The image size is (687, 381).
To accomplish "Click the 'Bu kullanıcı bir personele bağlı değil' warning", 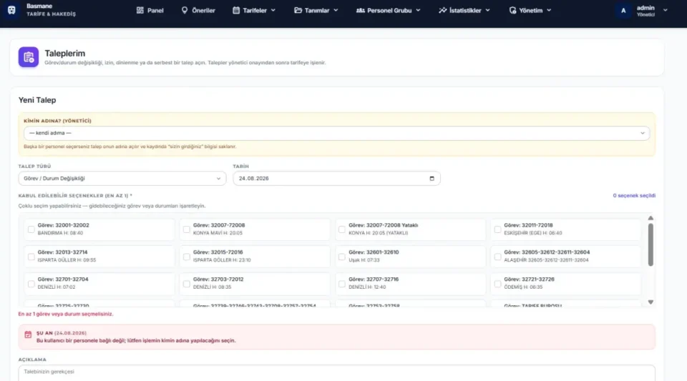I will (136, 341).
